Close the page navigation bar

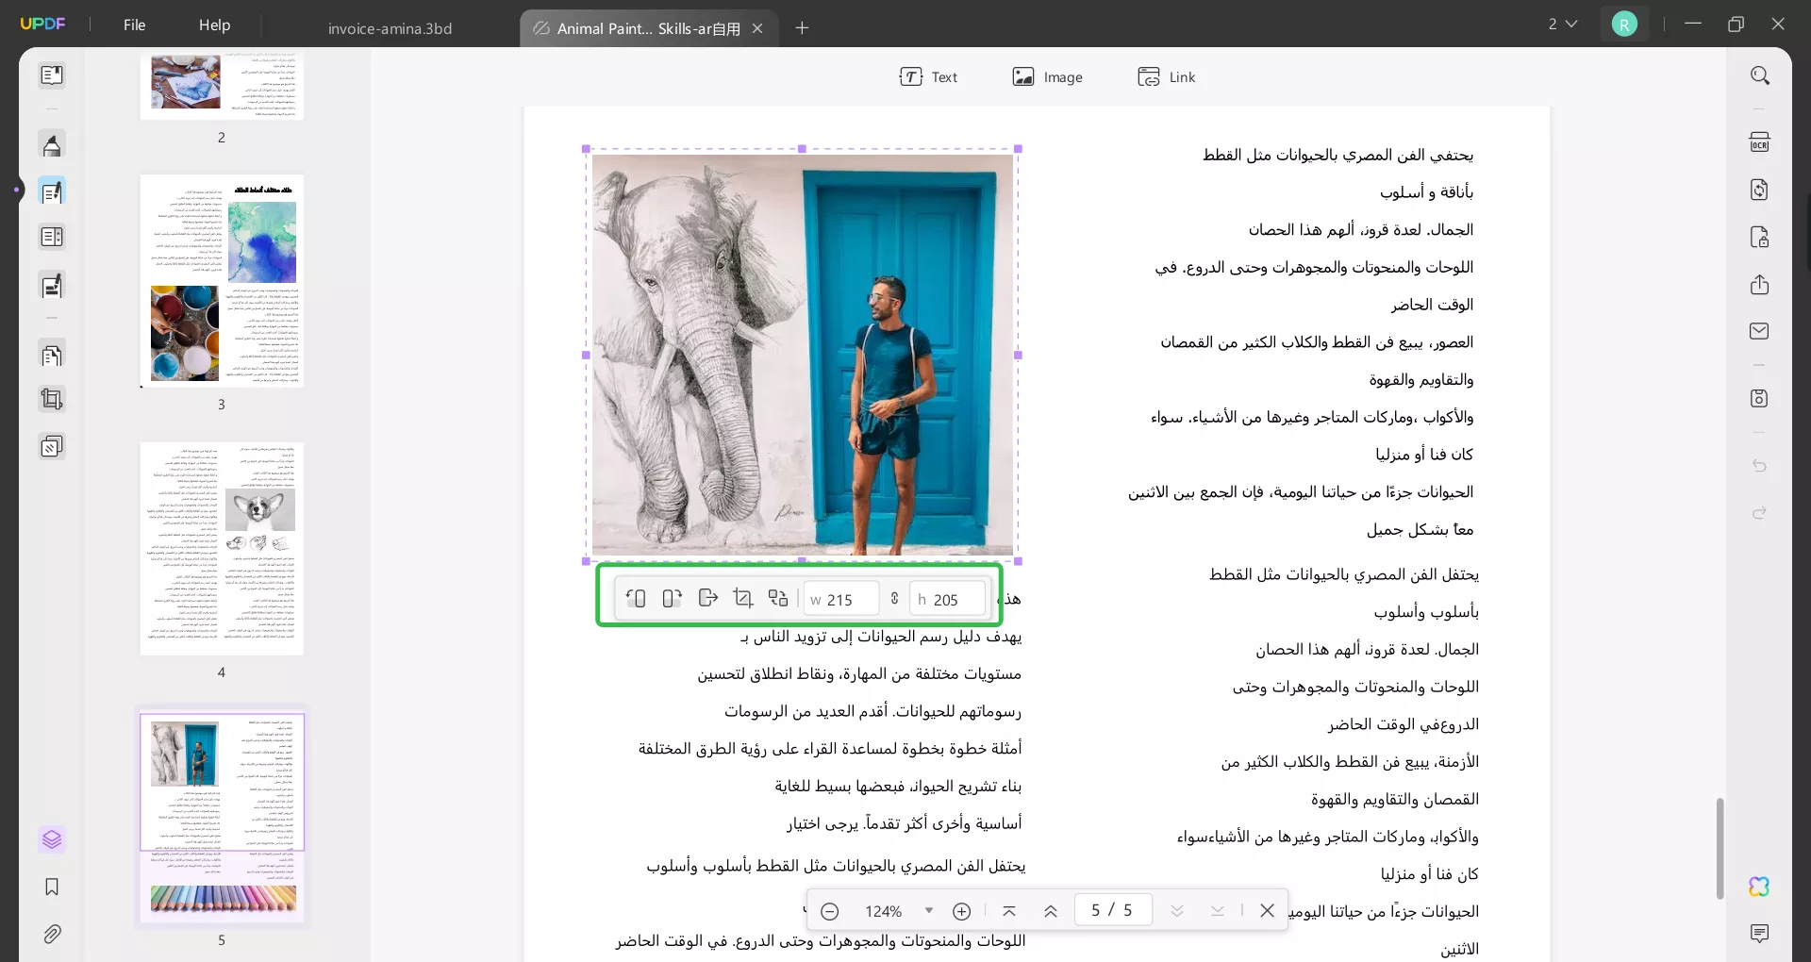pos(1268,911)
